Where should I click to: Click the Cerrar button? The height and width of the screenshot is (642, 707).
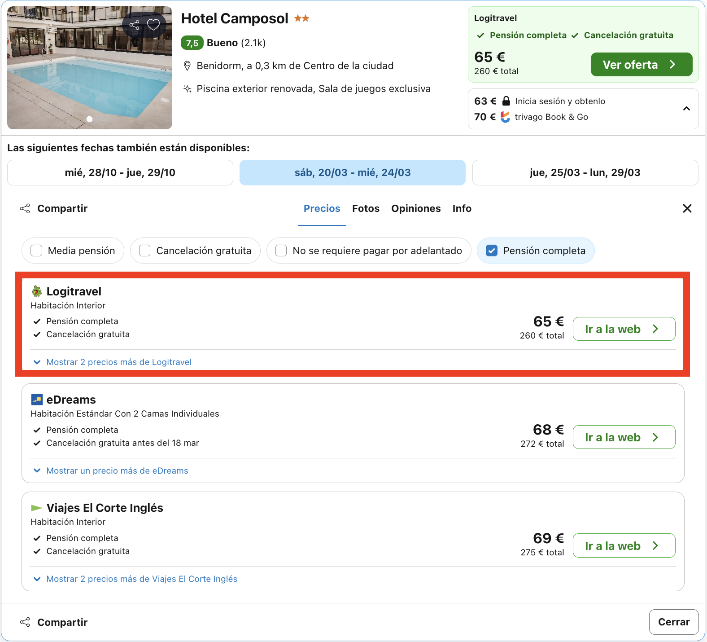point(674,622)
